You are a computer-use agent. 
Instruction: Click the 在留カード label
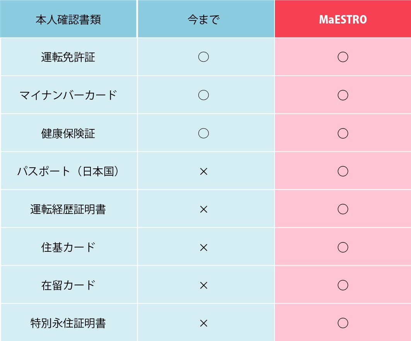click(68, 285)
